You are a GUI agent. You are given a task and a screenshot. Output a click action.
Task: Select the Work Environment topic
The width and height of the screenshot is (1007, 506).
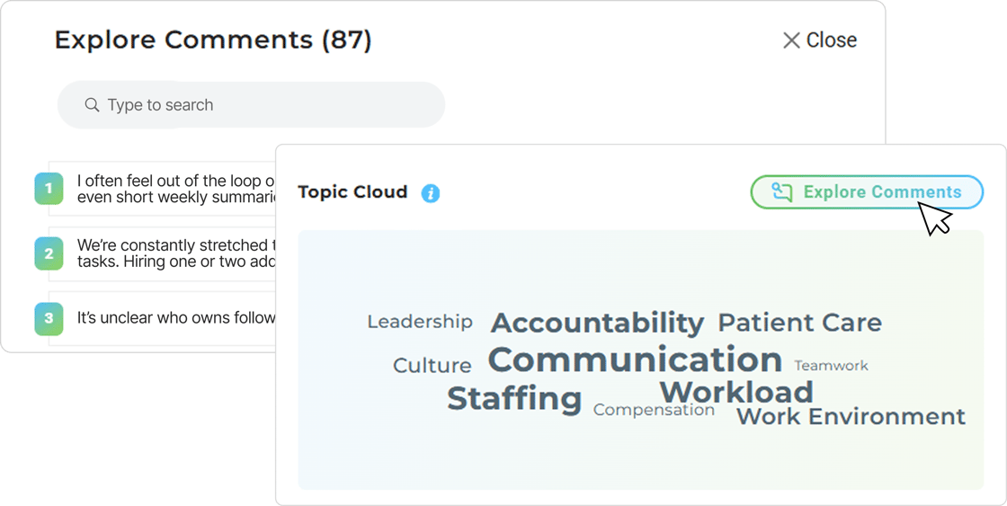[x=851, y=417]
